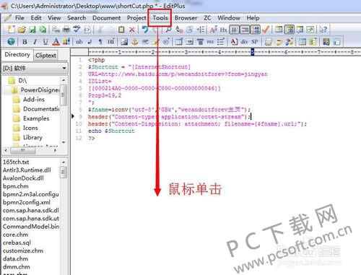Run the ABC spell check icon
This screenshot has width=361, height=275.
coord(77,30)
